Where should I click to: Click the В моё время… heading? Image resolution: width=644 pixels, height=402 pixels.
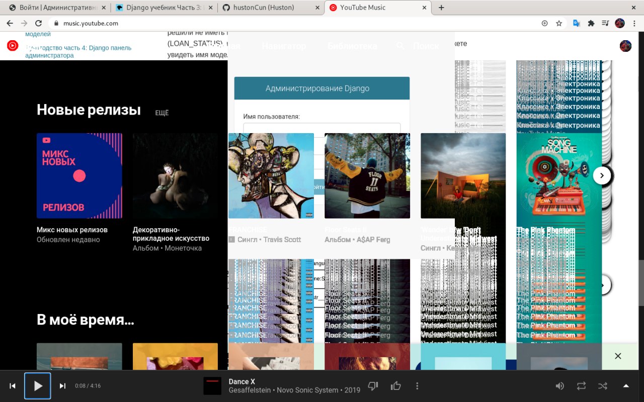tap(86, 320)
